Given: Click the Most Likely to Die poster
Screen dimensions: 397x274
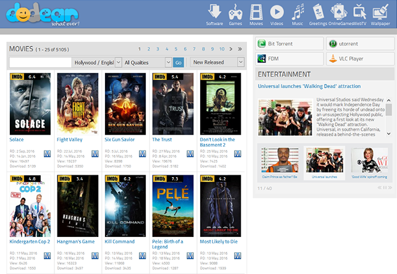Looking at the screenshot, I should click(x=220, y=205).
